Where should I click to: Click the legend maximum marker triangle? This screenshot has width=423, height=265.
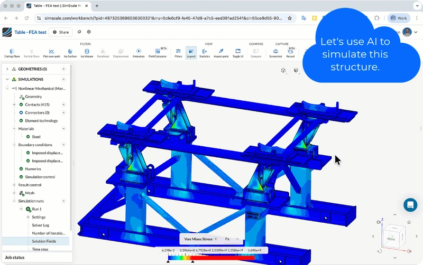(x=192, y=261)
